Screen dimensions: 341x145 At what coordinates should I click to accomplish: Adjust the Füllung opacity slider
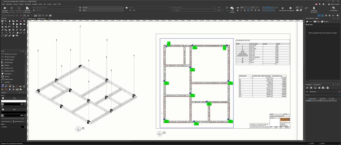tap(13, 104)
